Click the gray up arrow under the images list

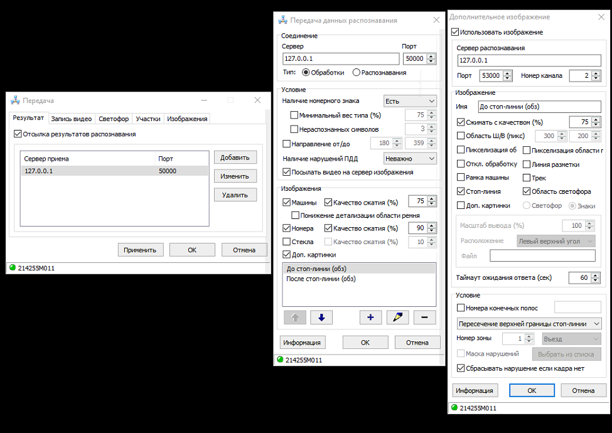295,318
